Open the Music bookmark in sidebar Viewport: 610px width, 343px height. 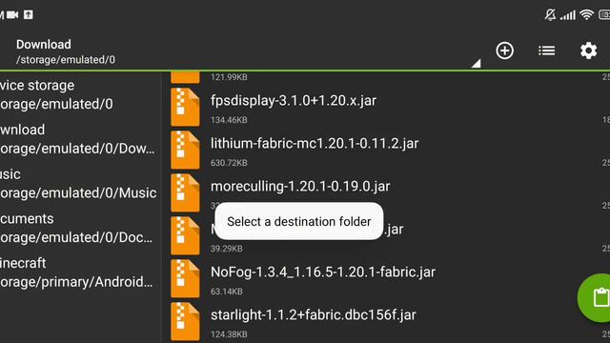(x=80, y=184)
